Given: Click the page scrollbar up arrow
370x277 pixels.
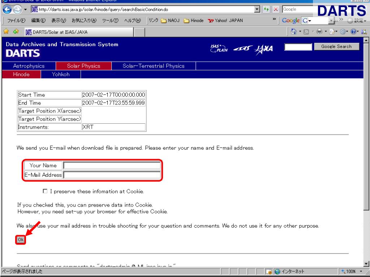Looking at the screenshot, I should 366,40.
